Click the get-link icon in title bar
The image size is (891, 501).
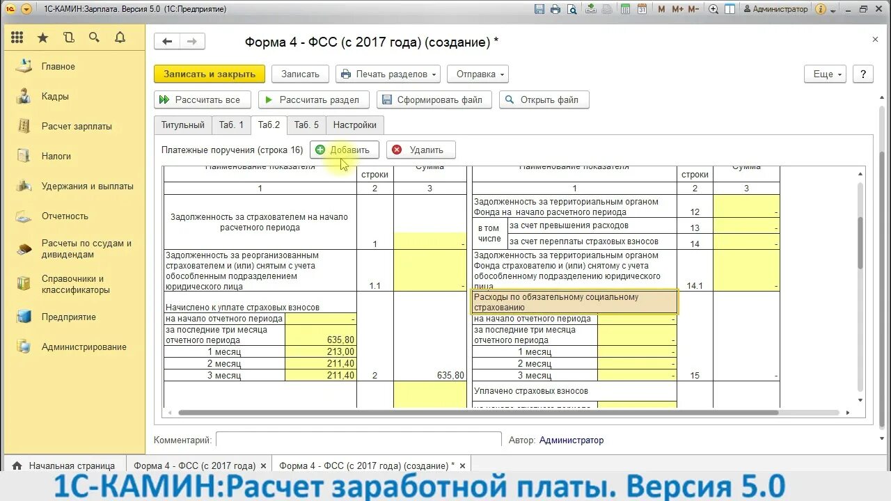pyautogui.click(x=591, y=9)
